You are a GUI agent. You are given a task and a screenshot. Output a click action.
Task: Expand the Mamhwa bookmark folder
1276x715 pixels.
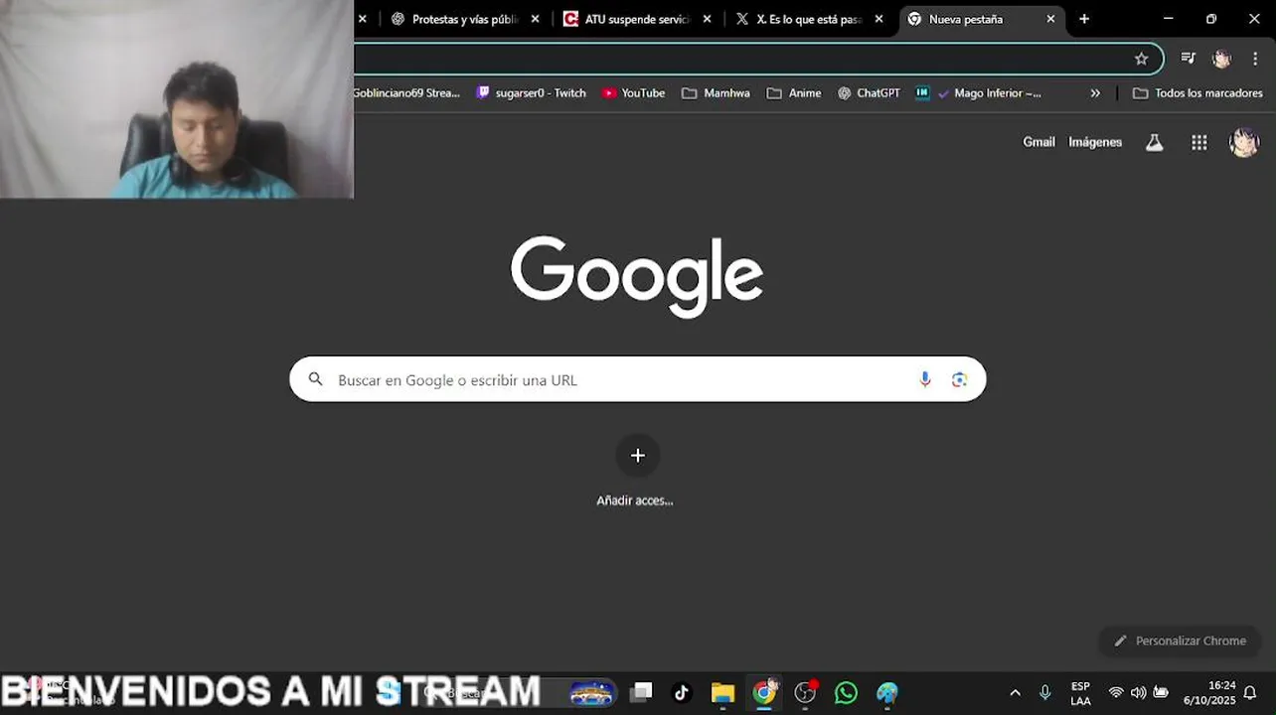pyautogui.click(x=716, y=93)
